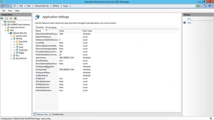Click the Back navigation arrow
This screenshot has height=120, width=214.
tap(2, 6)
